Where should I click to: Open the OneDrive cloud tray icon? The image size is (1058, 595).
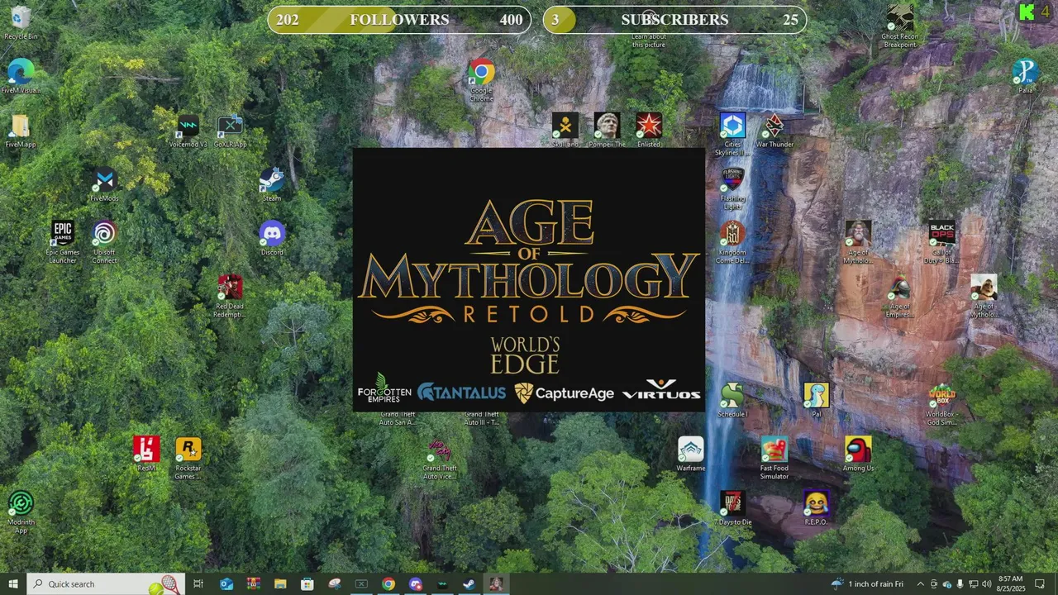click(947, 583)
